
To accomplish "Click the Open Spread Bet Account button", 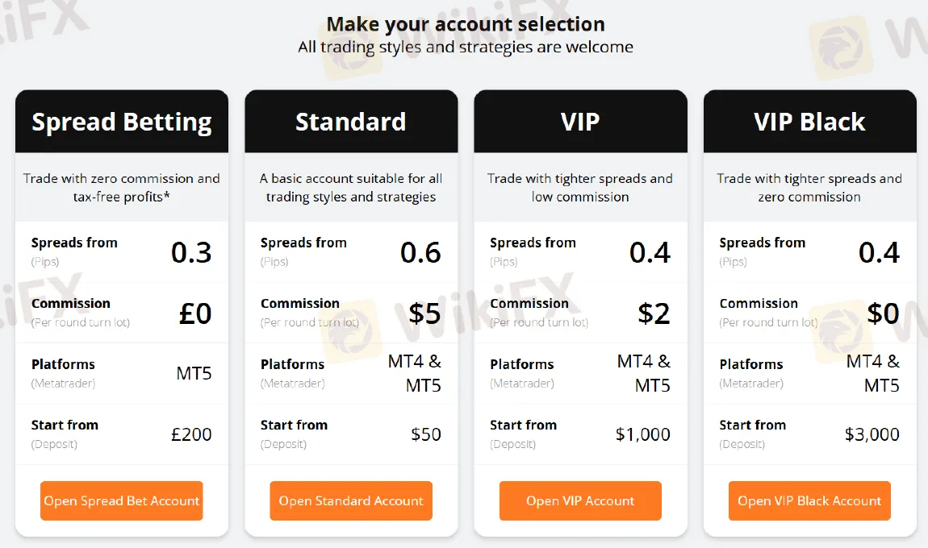I will [121, 501].
